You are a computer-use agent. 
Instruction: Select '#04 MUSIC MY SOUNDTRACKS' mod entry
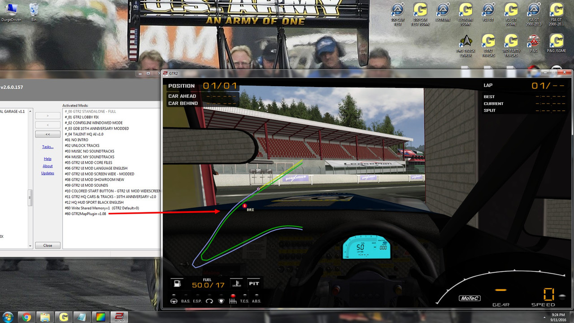pyautogui.click(x=89, y=157)
